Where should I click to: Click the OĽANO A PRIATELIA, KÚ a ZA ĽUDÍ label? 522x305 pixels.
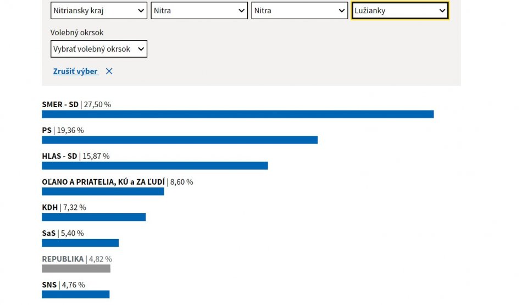(103, 182)
